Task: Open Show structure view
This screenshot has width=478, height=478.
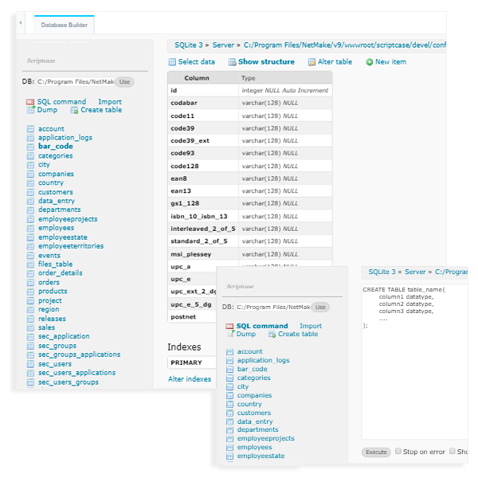Action: point(266,62)
